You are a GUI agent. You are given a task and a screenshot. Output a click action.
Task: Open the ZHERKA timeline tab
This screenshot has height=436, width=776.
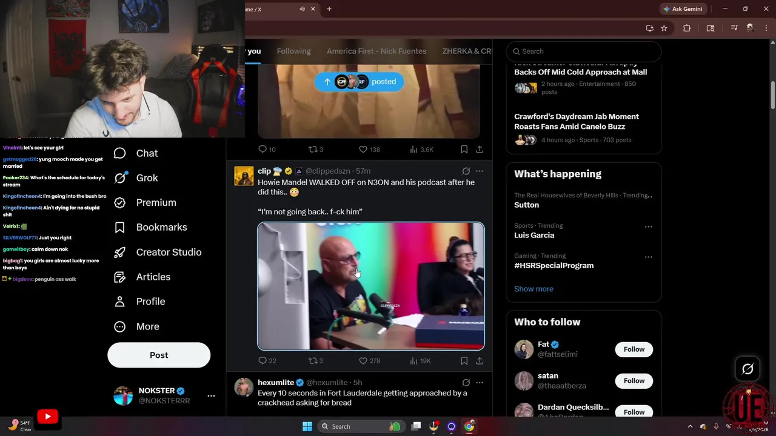467,51
